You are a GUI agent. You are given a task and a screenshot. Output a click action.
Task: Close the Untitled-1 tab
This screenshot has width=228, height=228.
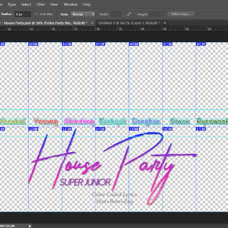[x=165, y=23]
